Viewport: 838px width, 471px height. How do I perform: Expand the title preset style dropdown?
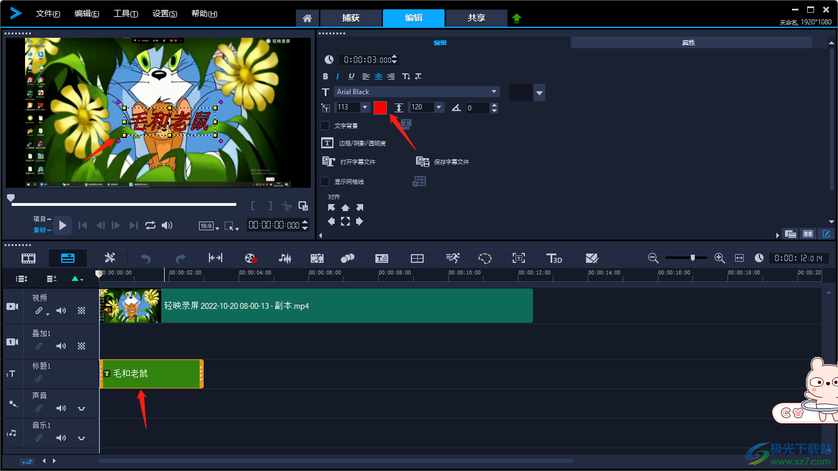pyautogui.click(x=539, y=92)
